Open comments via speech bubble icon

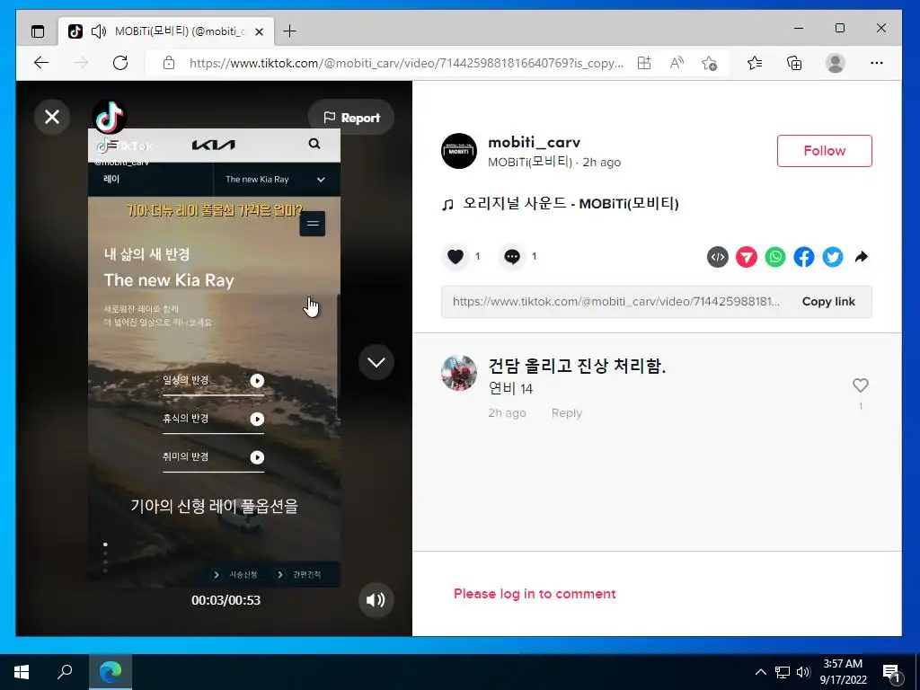(511, 256)
